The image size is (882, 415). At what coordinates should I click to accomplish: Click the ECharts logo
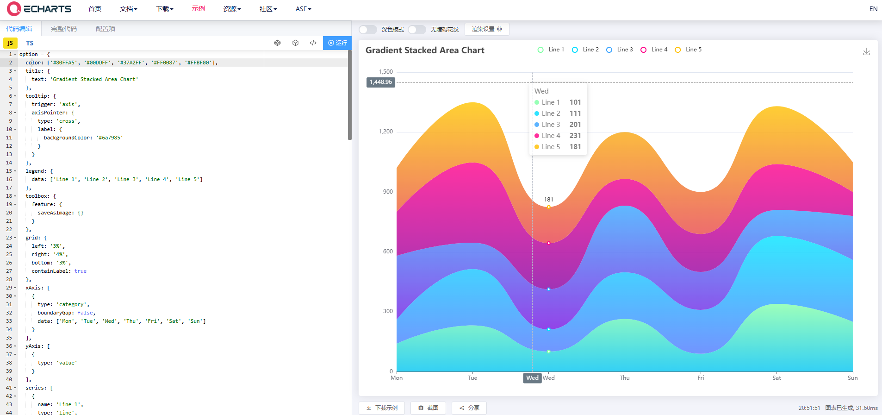40,9
